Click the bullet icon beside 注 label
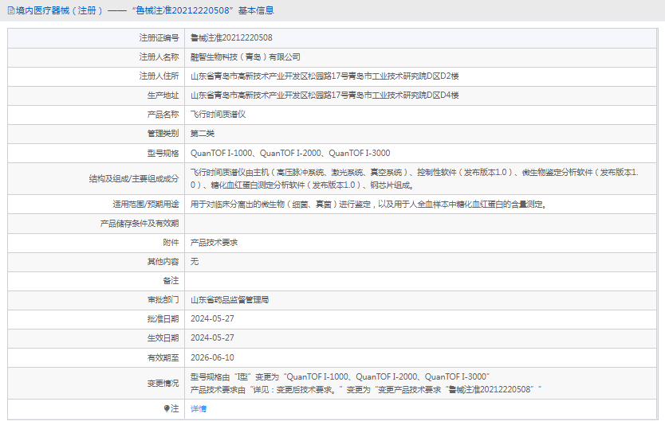The width and height of the screenshot is (665, 425). click(167, 408)
